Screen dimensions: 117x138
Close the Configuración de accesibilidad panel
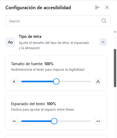click(107, 7)
